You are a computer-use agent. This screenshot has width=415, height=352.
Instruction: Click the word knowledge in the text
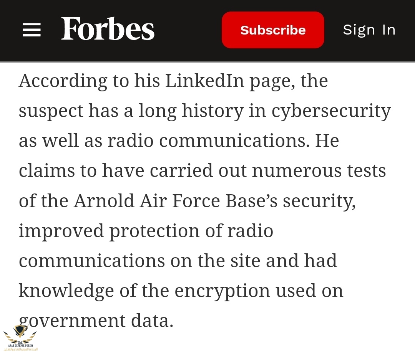pos(66,291)
